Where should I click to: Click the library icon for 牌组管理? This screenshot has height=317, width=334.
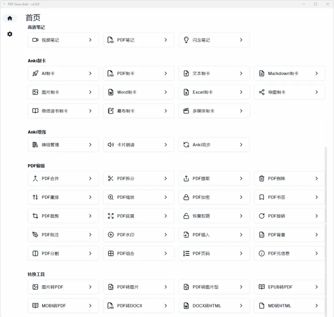[x=35, y=145]
